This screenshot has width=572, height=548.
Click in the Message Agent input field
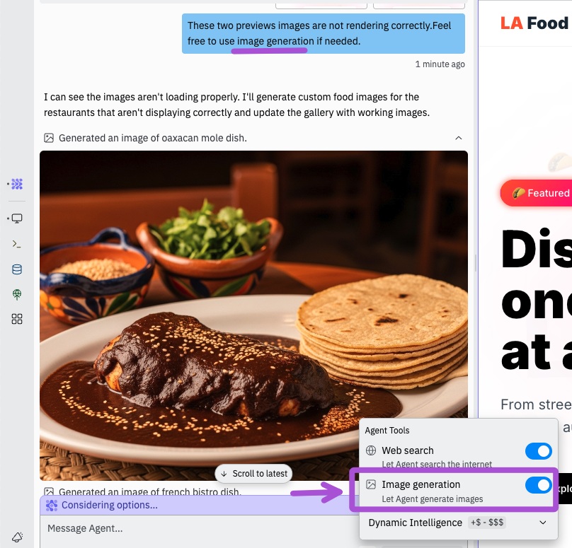[x=197, y=528]
